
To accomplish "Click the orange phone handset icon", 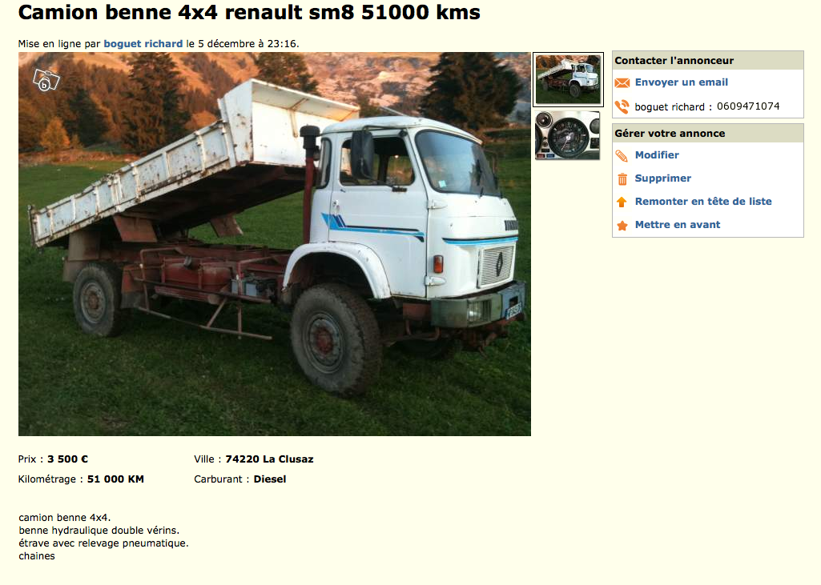I will (622, 106).
